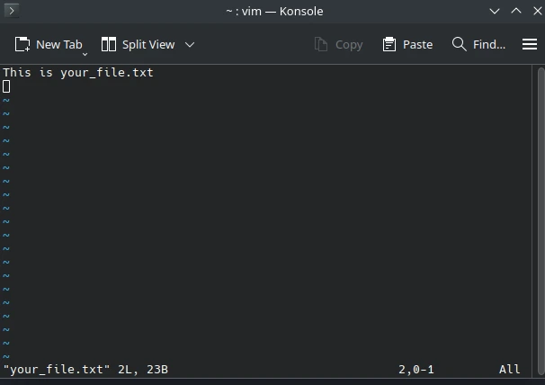The height and width of the screenshot is (385, 545).
Task: Click the Konsole window icon in the title bar
Action: 12,11
